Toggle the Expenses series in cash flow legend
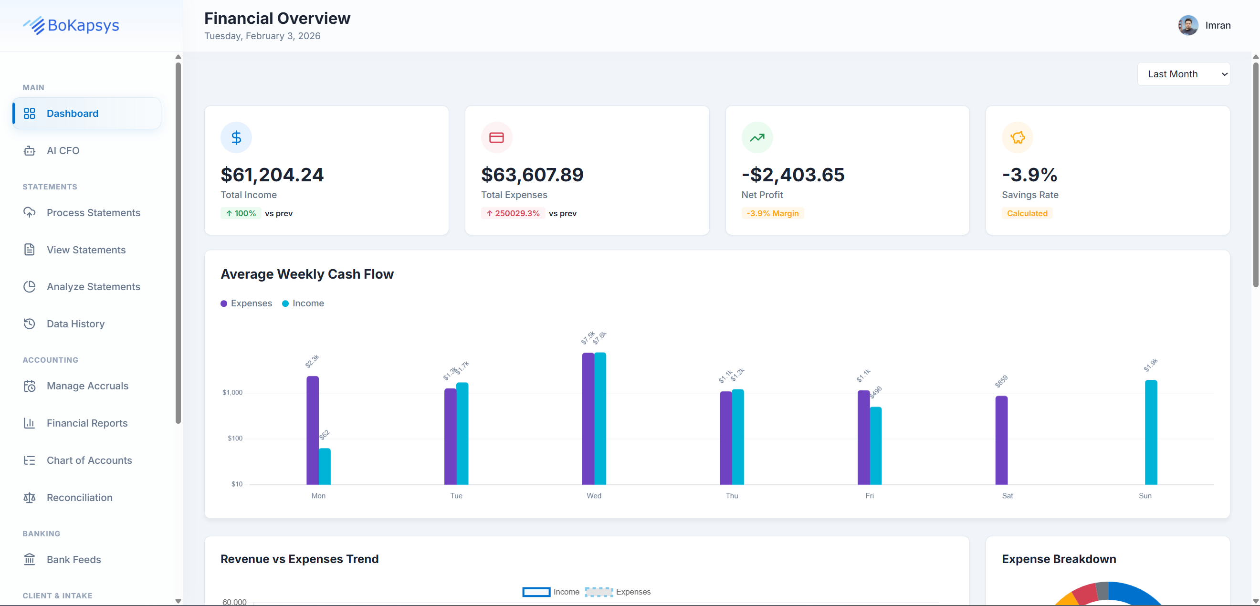The height and width of the screenshot is (606, 1260). pos(246,303)
